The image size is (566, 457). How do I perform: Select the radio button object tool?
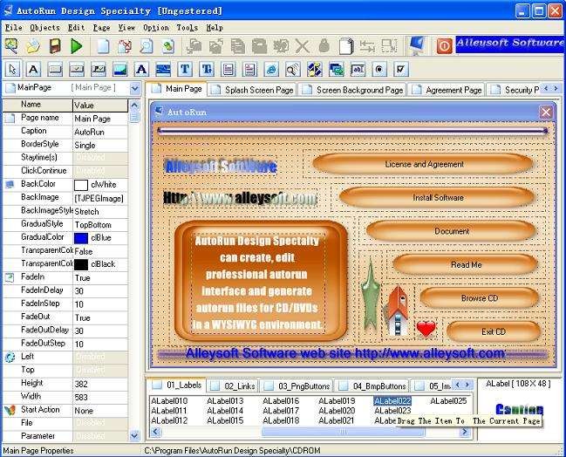pyautogui.click(x=379, y=69)
